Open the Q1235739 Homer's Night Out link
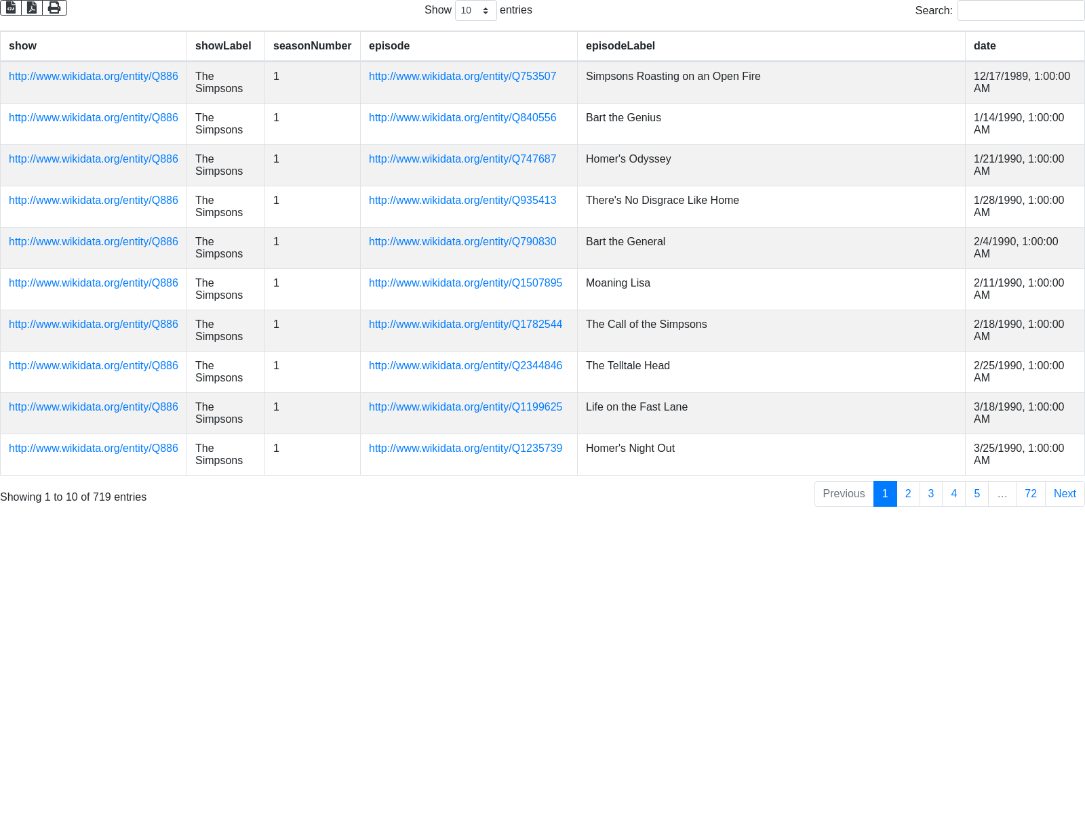 (465, 449)
